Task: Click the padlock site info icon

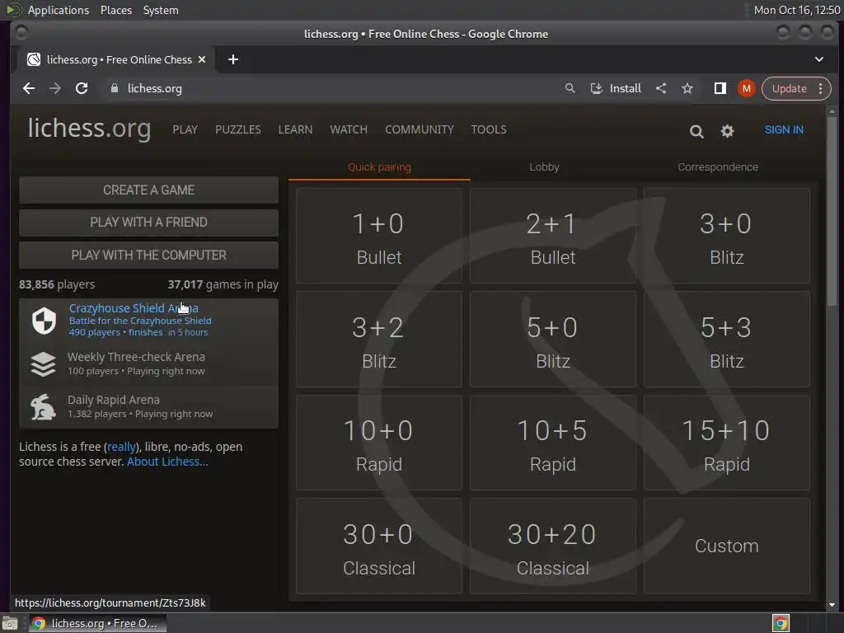Action: click(114, 88)
